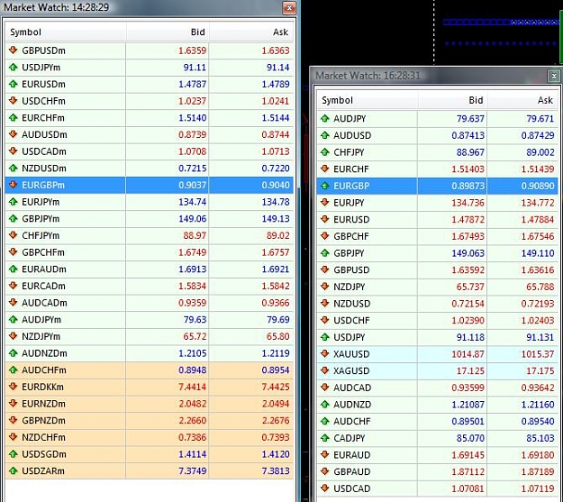Viewport: 563px width, 502px height.
Task: Click the down arrow icon beside USDCAD
Action: click(x=325, y=488)
